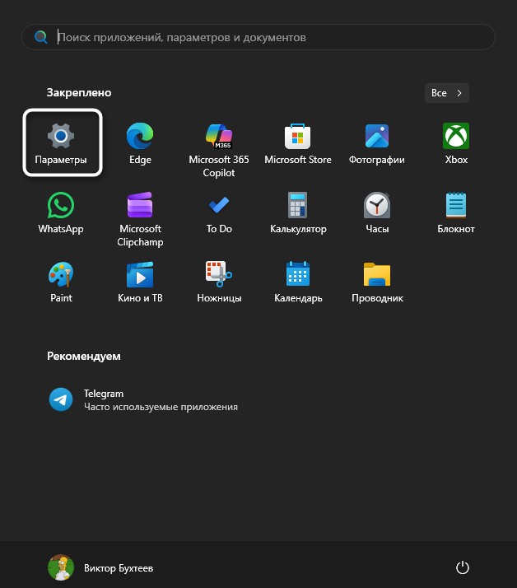The image size is (517, 588).
Task: Open Microsoft 365 Copilot
Action: point(219,150)
